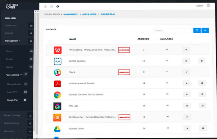Open settings gear for Google Drive
The width and height of the screenshot is (217, 139).
(x=203, y=128)
